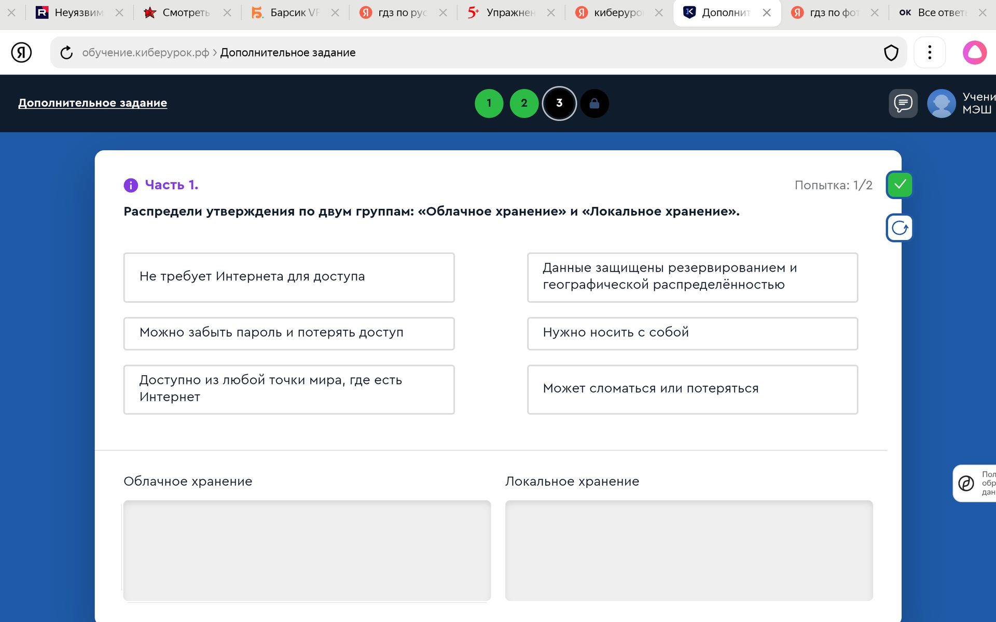Open the user profile avatar

tap(941, 103)
